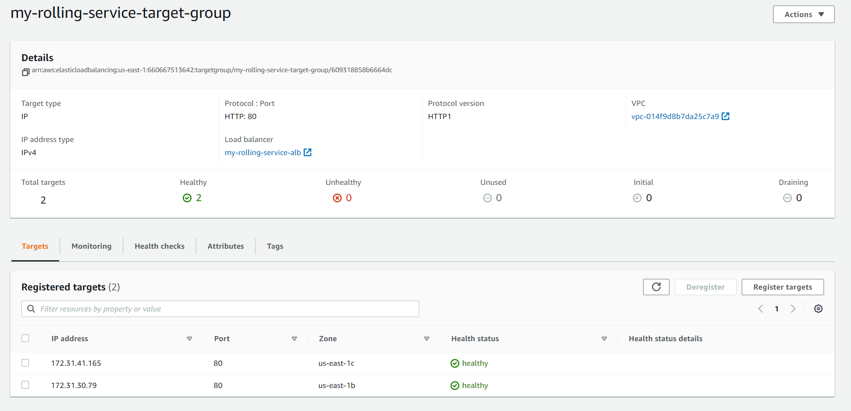
Task: Go to previous page of targets
Action: pyautogui.click(x=761, y=308)
